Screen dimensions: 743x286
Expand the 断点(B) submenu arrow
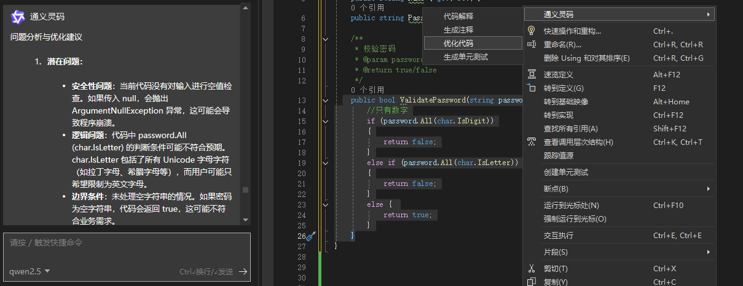[x=709, y=188]
